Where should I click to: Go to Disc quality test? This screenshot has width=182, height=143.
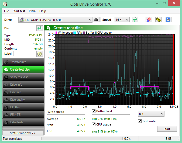(23, 100)
